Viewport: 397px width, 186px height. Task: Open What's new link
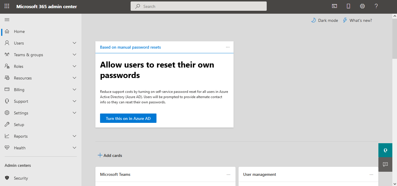click(x=357, y=20)
